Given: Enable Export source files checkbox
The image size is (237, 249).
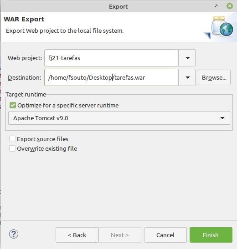Looking at the screenshot, I should pyautogui.click(x=12, y=139).
